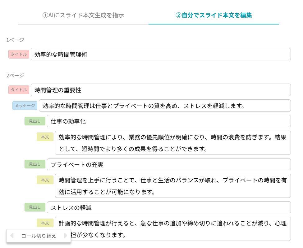Image resolution: width=303 pixels, height=248 pixels.
Task: Click the 見出し badge next to プライベートの充実
Action: click(34, 164)
